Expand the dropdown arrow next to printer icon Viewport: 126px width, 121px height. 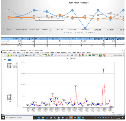[x=74, y=55]
